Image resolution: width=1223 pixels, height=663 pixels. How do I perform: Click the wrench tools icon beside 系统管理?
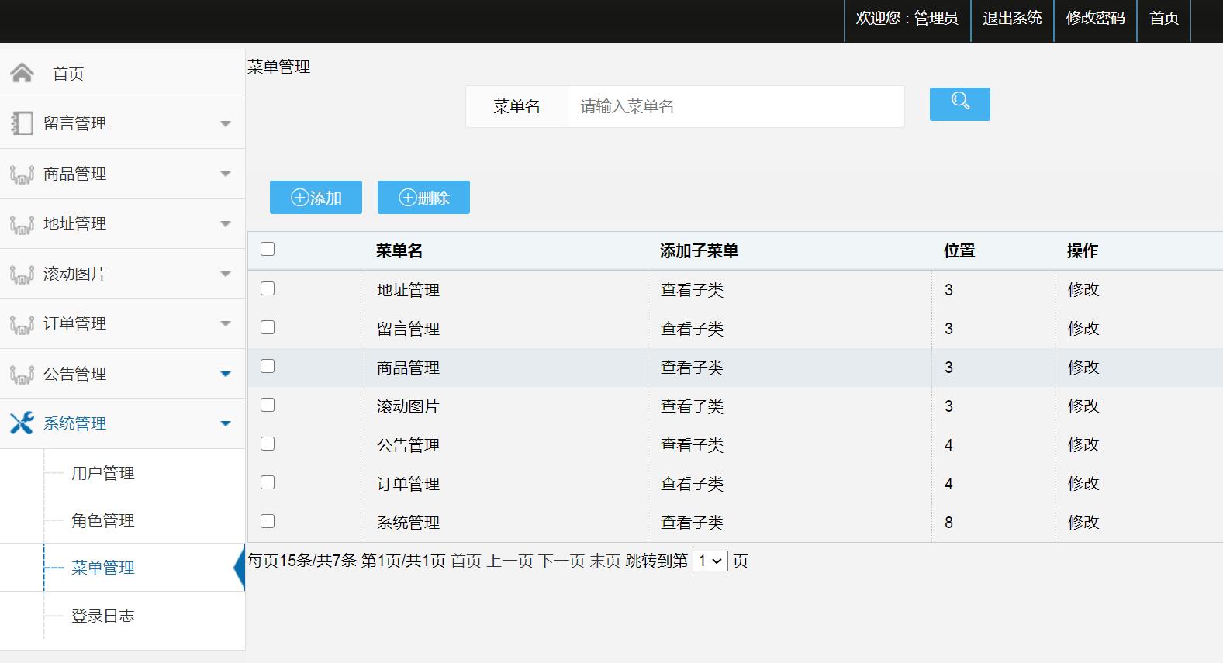click(22, 423)
